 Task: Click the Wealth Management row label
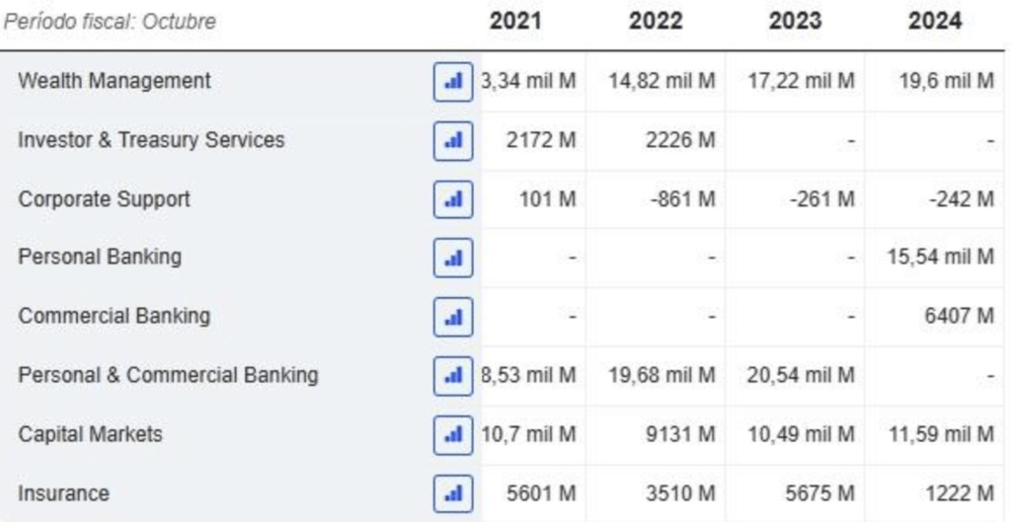[115, 81]
